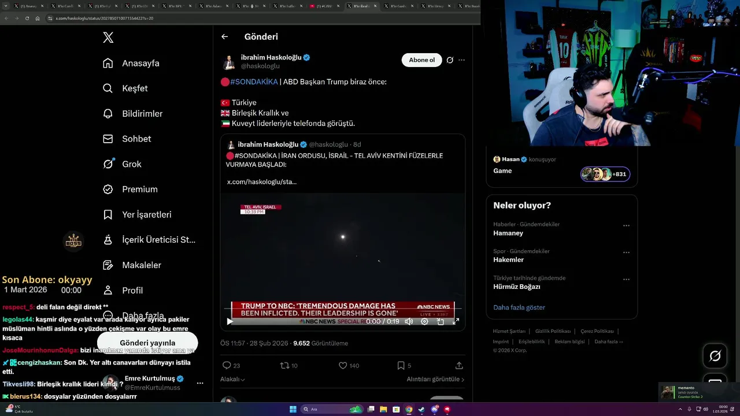The image size is (740, 416).
Task: Open Çerez Politikası footer link
Action: (x=597, y=331)
